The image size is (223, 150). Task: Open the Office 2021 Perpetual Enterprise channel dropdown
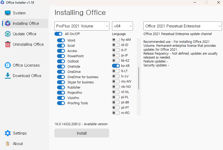coord(182,26)
